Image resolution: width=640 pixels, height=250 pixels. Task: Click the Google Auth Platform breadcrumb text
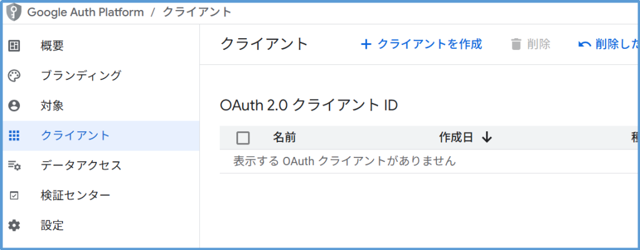[x=86, y=12]
